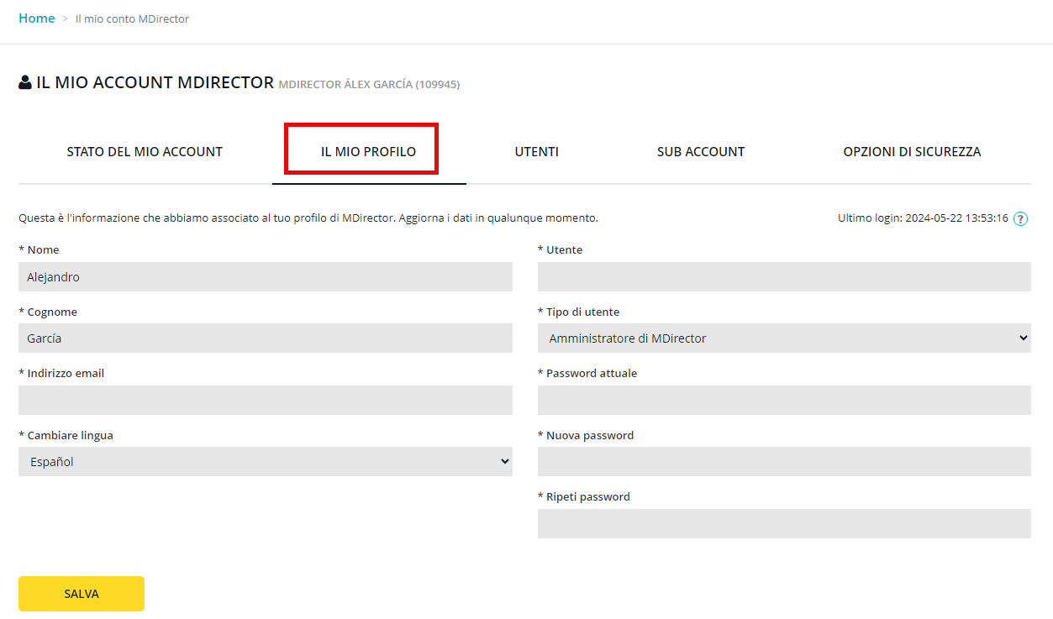Click the help question mark icon
Image resolution: width=1053 pixels, height=619 pixels.
pos(1020,218)
